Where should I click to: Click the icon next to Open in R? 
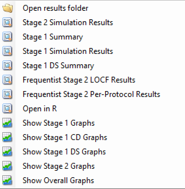7,108
